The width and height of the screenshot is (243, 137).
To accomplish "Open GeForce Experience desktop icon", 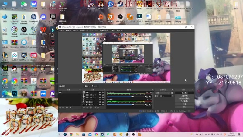I will [x=5, y=70].
